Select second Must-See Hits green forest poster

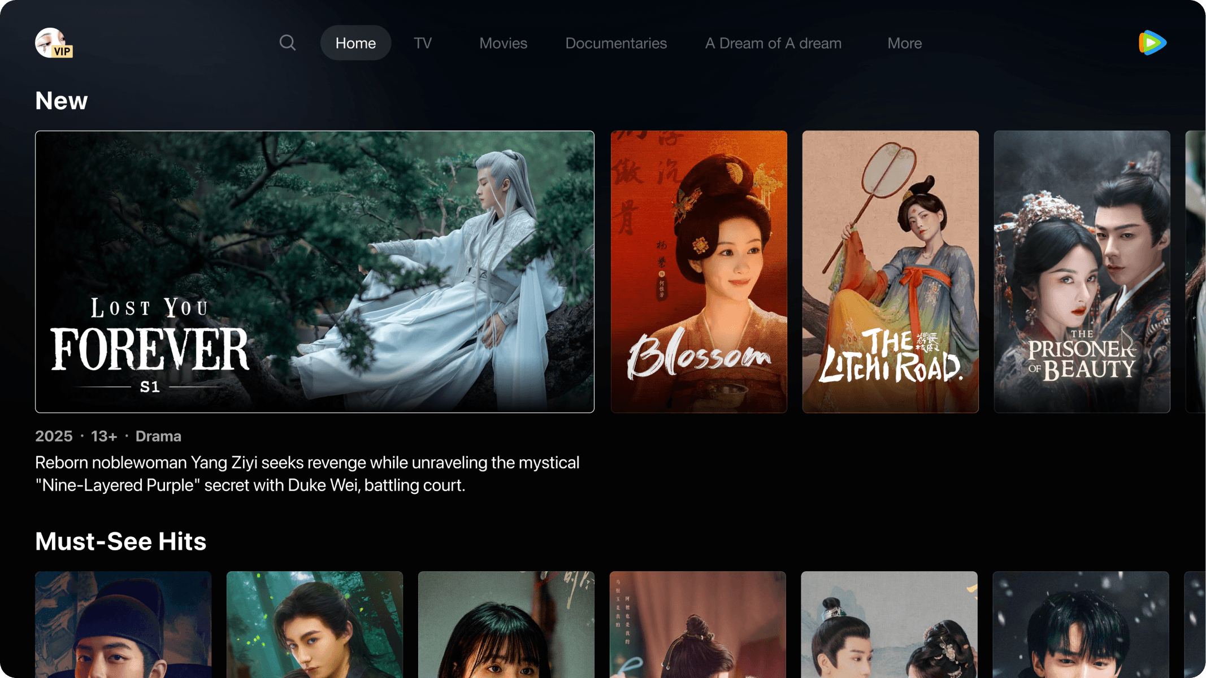tap(315, 624)
